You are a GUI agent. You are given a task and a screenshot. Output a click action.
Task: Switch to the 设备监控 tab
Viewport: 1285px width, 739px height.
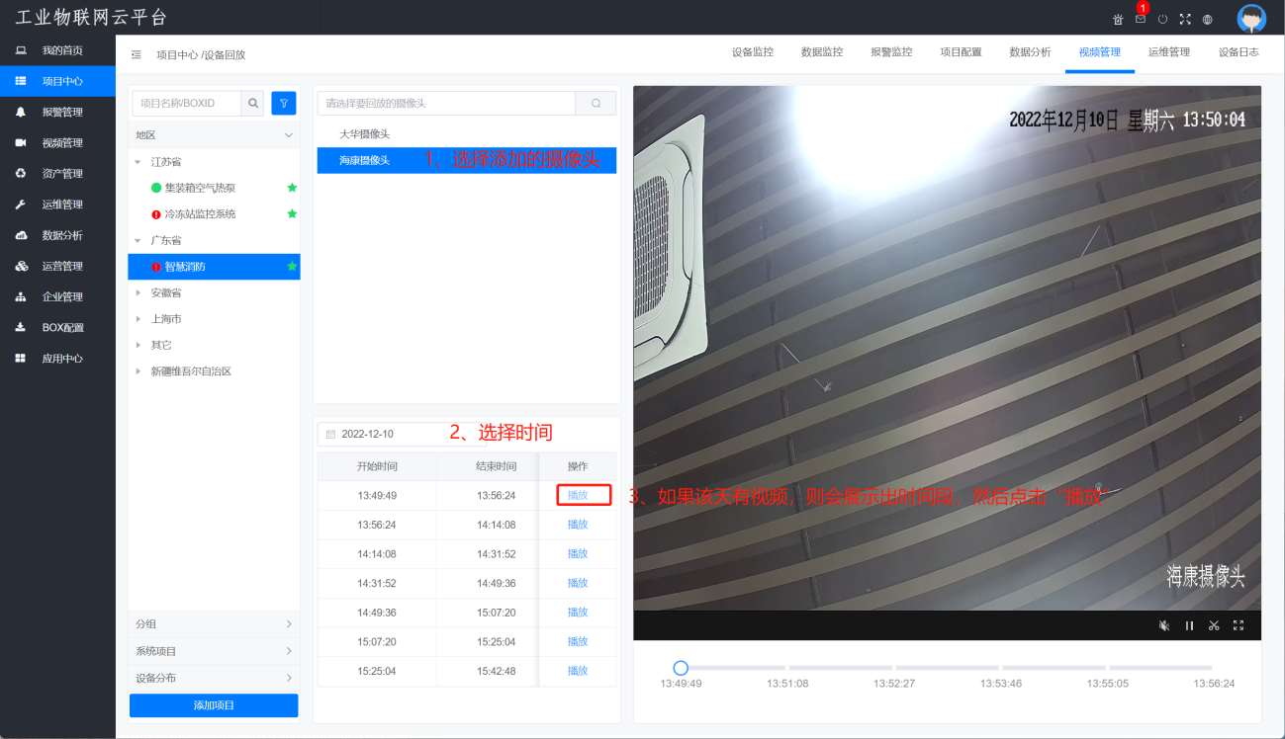752,52
